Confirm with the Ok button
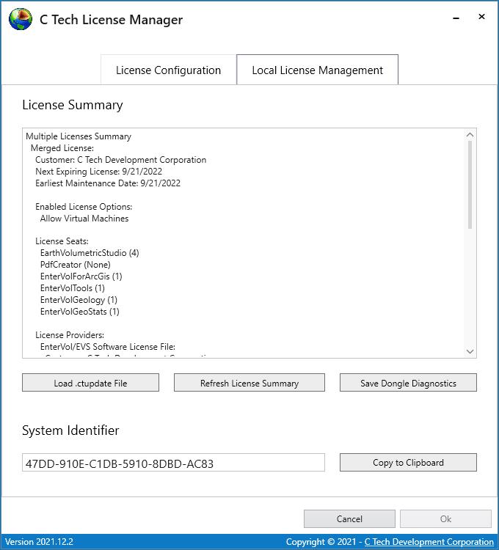 [x=445, y=518]
